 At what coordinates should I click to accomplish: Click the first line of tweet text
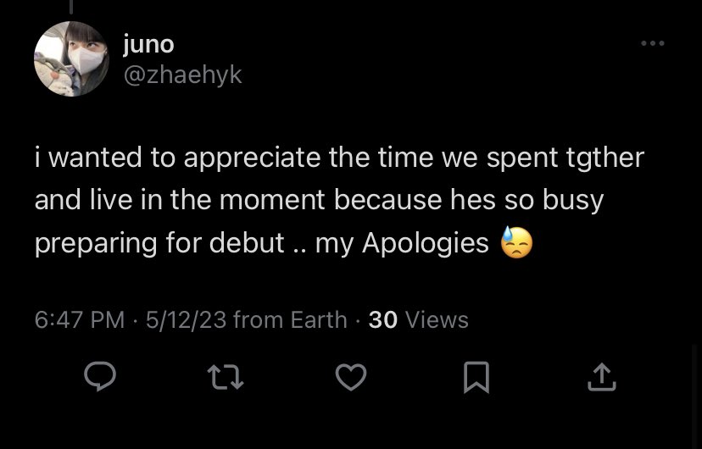tap(339, 158)
